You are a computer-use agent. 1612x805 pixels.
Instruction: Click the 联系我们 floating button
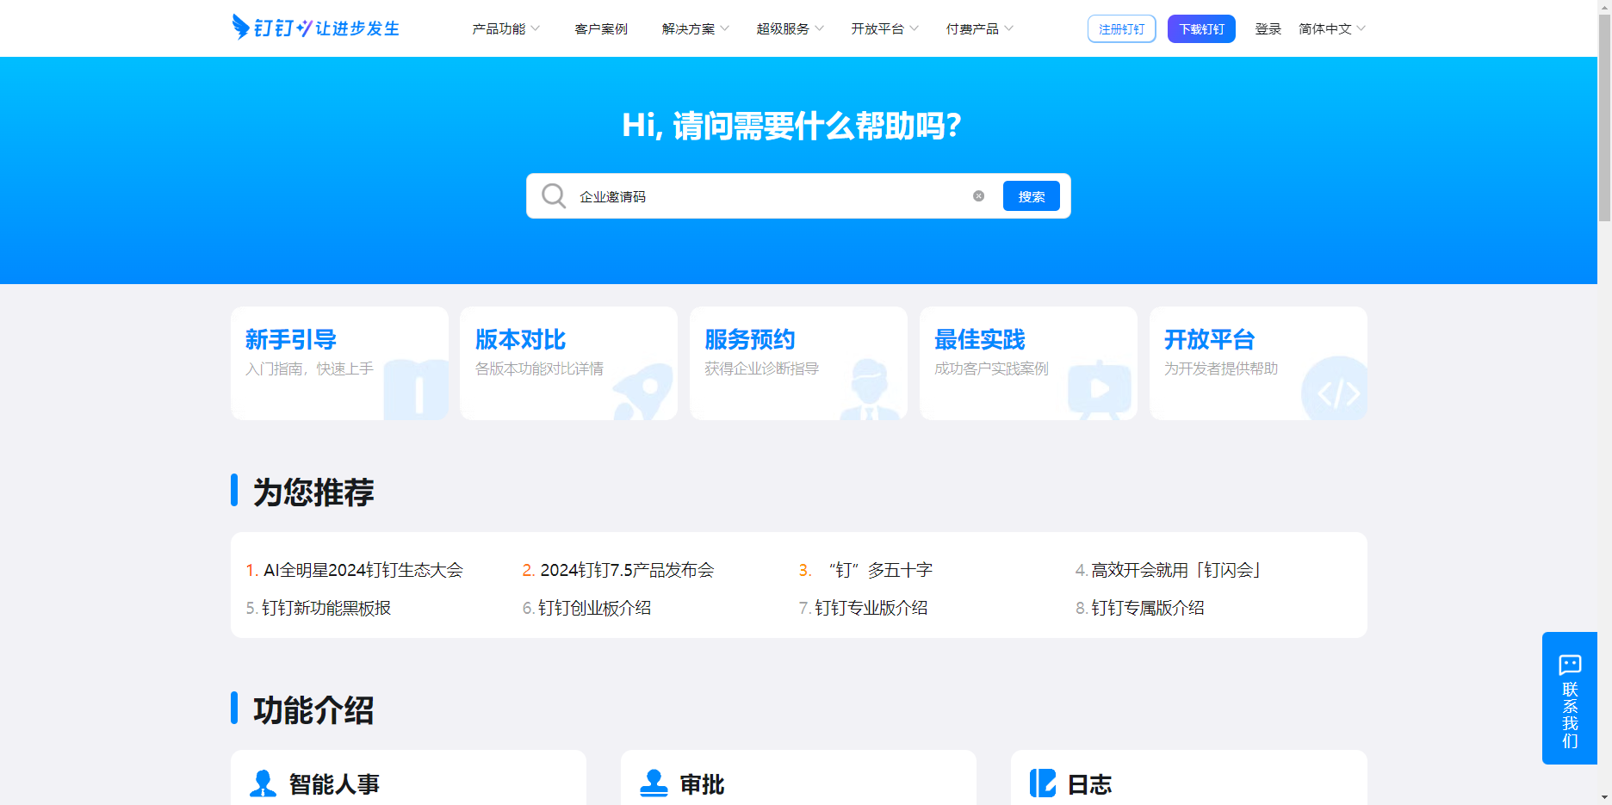coord(1570,698)
